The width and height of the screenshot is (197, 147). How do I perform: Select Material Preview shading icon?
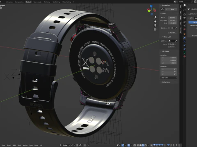click(x=143, y=145)
